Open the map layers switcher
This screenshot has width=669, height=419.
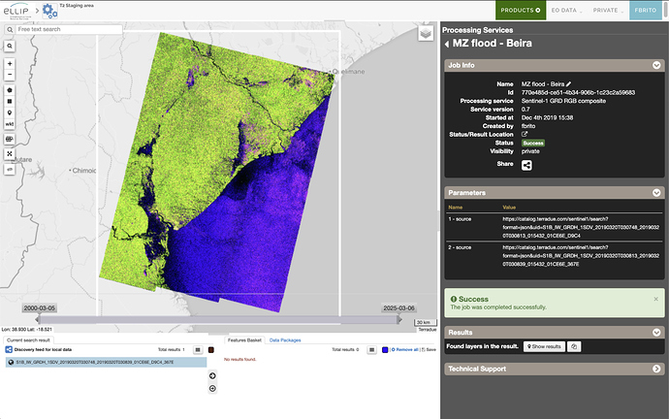[x=425, y=33]
